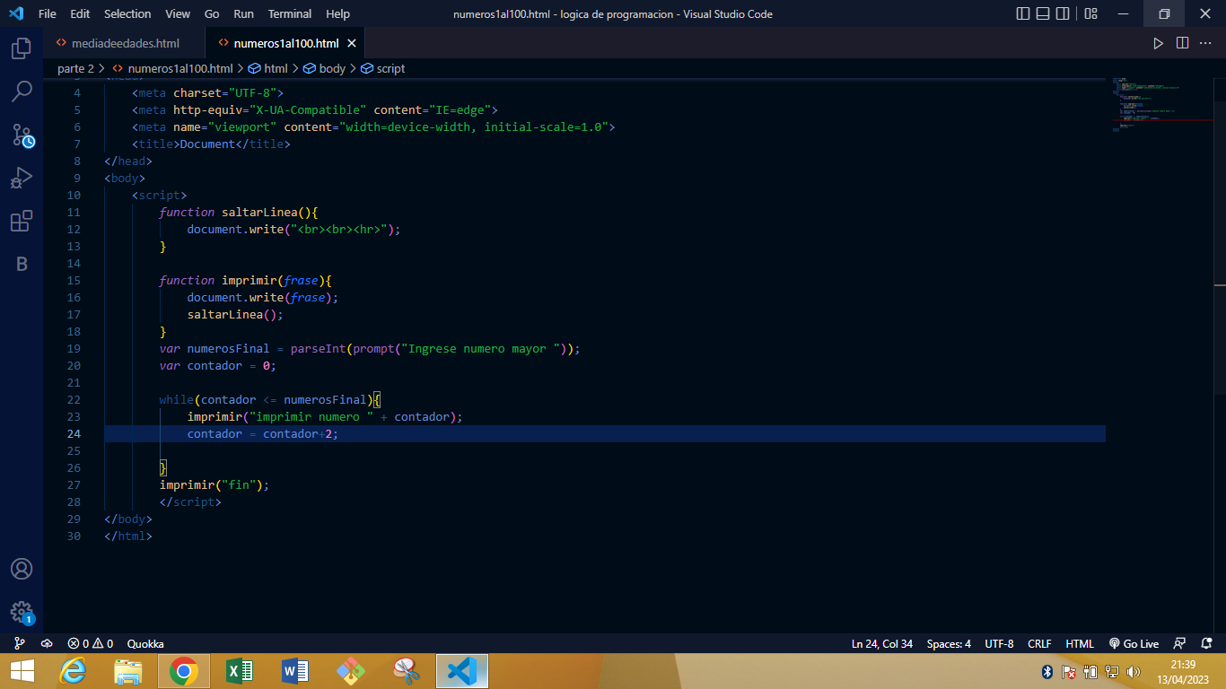The image size is (1226, 689).
Task: Click the cloud publish icon in status bar
Action: [47, 643]
